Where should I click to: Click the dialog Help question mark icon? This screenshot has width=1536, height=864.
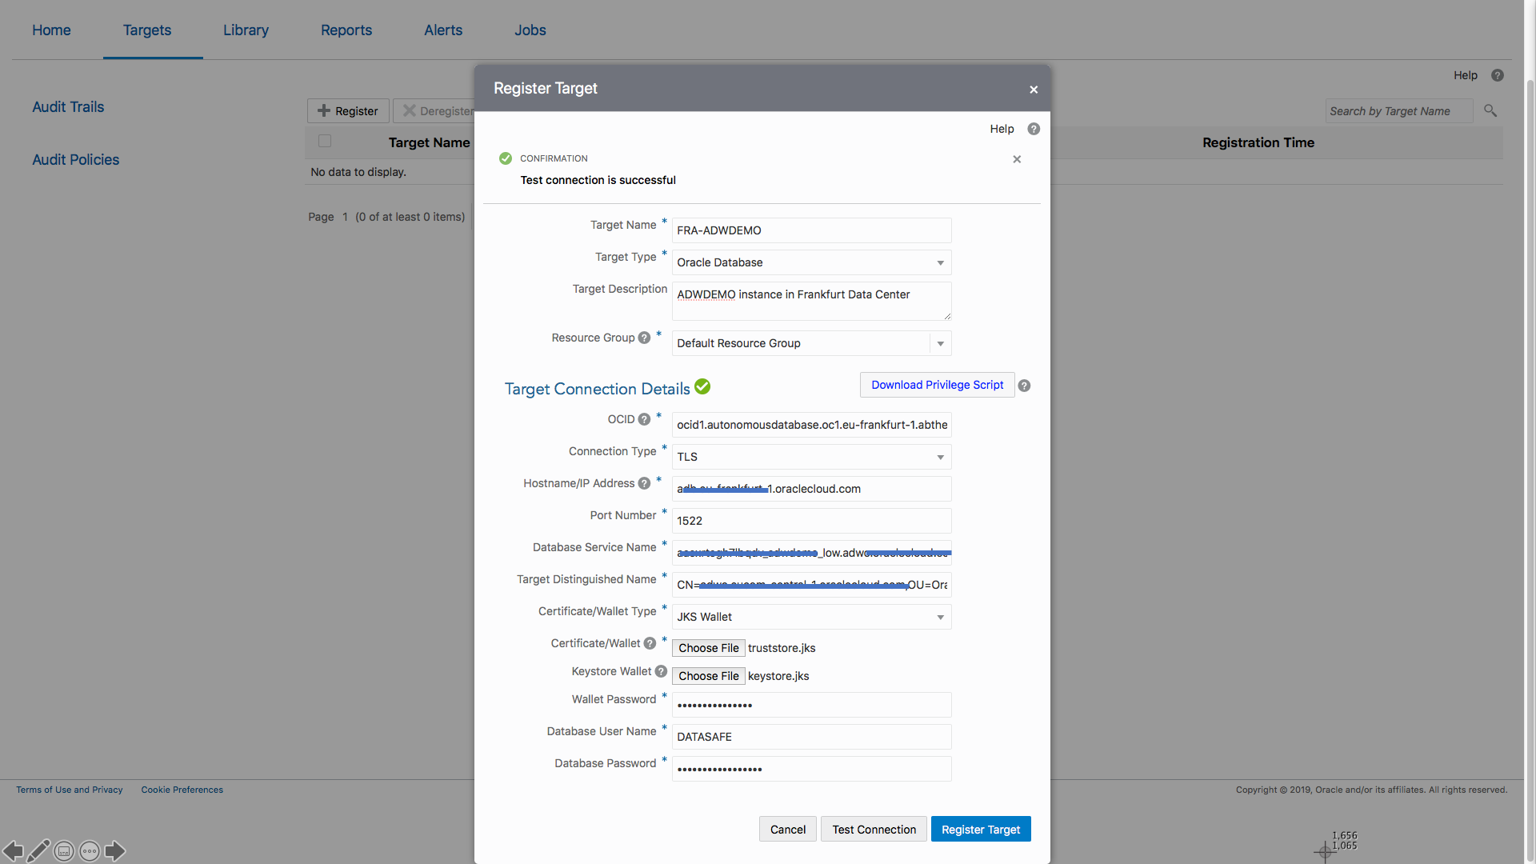click(x=1034, y=129)
